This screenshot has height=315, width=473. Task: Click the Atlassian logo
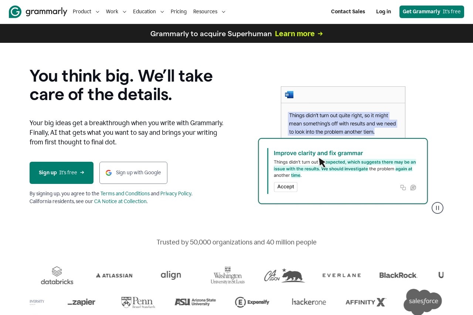point(114,275)
